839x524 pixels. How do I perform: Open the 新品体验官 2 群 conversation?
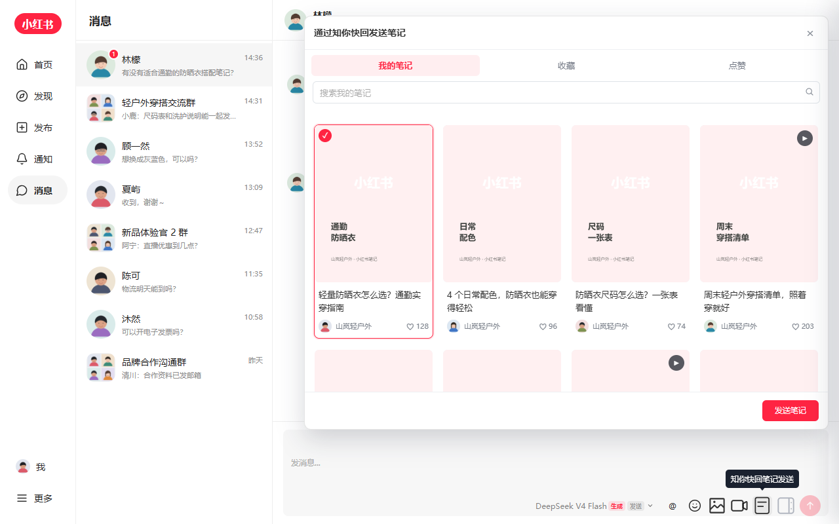pos(174,238)
